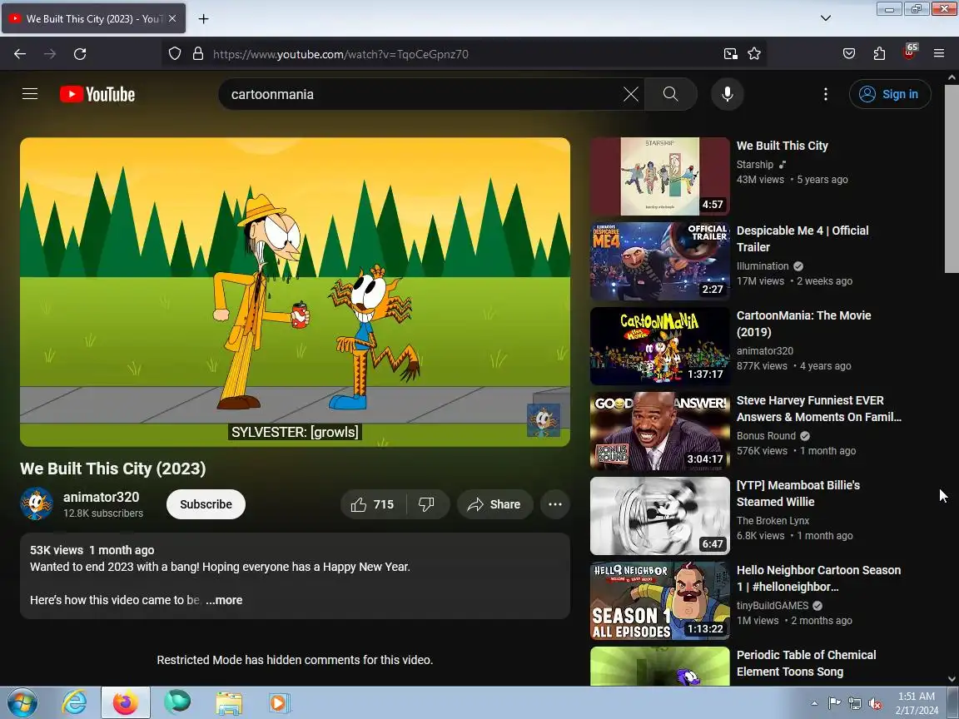The height and width of the screenshot is (719, 959).
Task: Open media player taskbar icon
Action: coord(278,703)
